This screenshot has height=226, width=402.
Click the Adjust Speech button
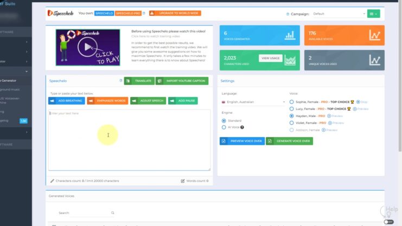(148, 101)
